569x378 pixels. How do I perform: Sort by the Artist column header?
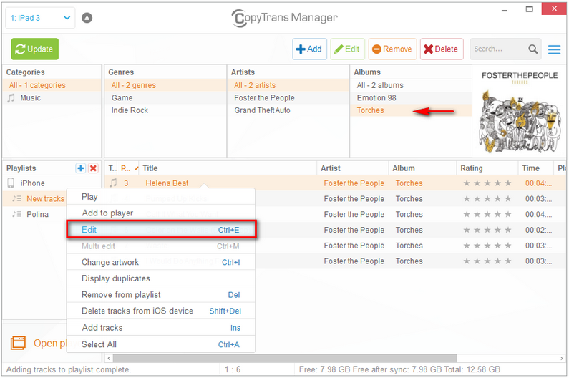353,168
